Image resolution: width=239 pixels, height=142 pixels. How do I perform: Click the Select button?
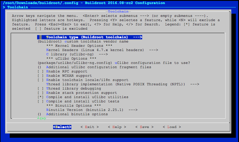pos(62,127)
